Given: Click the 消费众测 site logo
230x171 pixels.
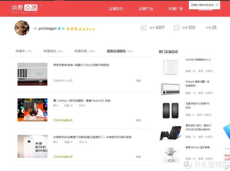Looking at the screenshot, I should [x=25, y=8].
